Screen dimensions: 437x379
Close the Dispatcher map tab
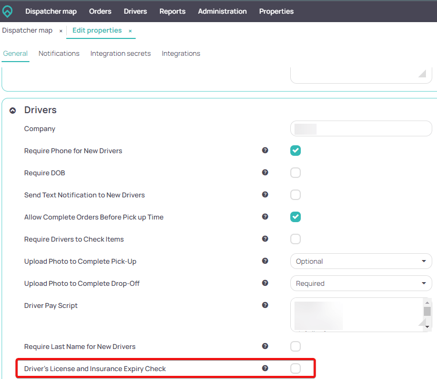tap(61, 31)
